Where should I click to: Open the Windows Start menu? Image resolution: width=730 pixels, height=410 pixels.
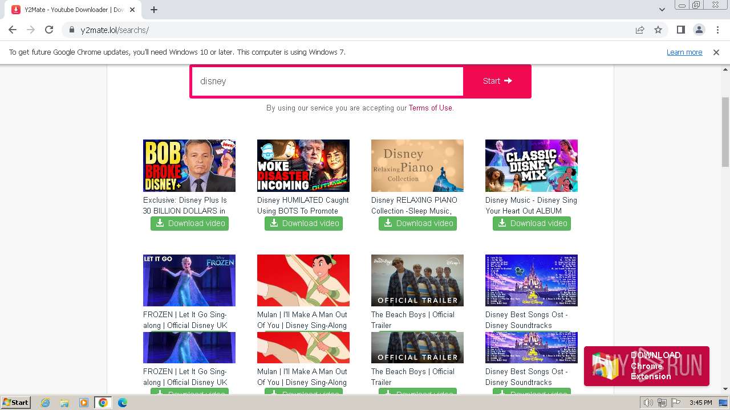(x=16, y=402)
